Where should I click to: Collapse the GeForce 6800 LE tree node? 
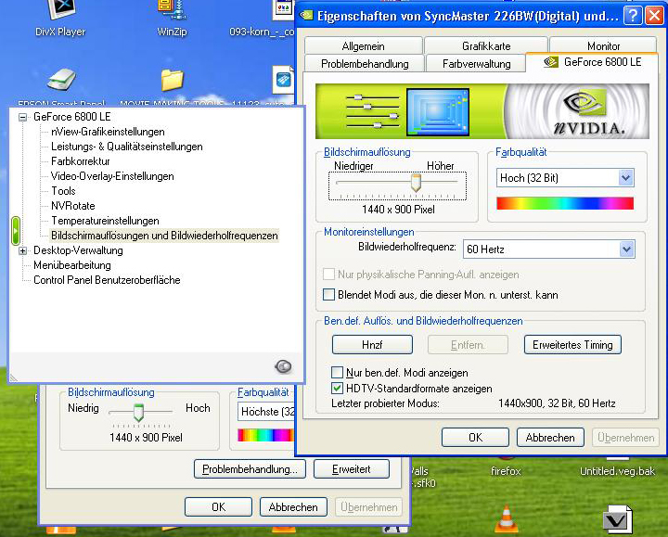point(23,118)
